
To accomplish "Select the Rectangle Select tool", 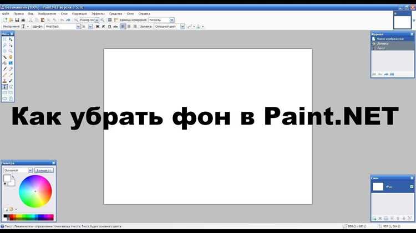I will pos(5,39).
